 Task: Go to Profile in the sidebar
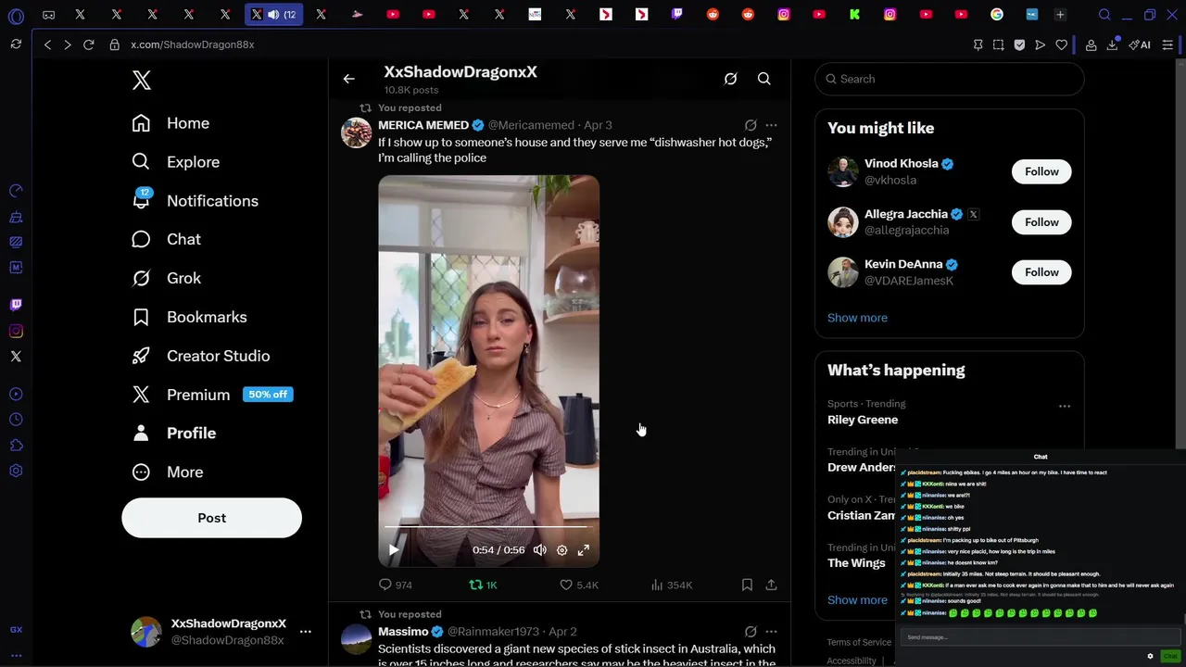[x=173, y=433]
